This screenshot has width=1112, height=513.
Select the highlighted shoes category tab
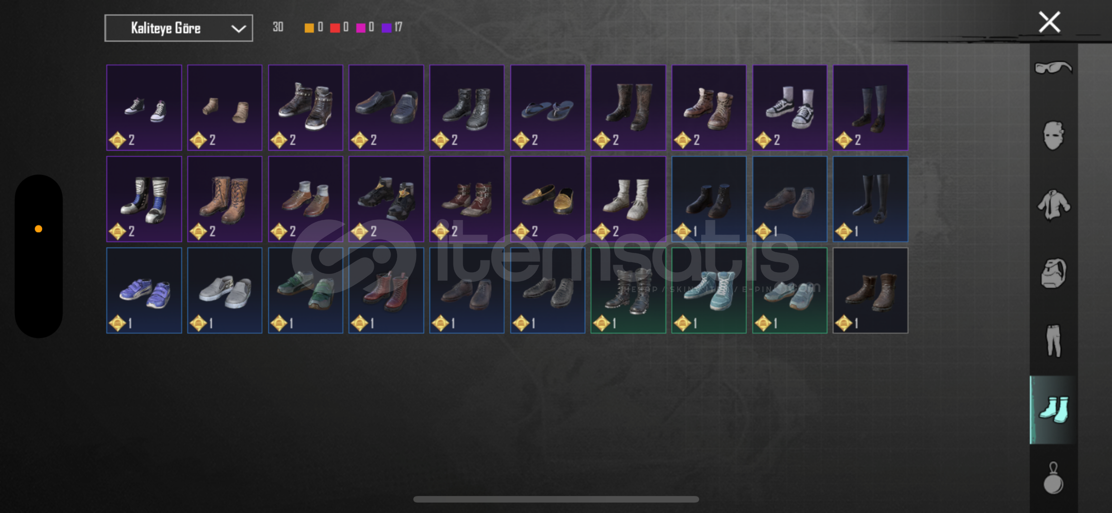[x=1053, y=410]
